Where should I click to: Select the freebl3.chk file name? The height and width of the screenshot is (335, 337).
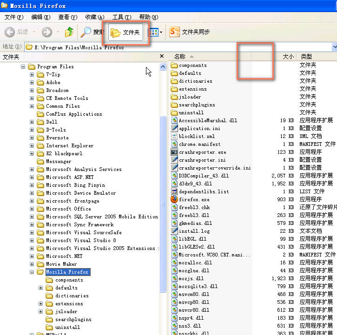tap(194, 207)
